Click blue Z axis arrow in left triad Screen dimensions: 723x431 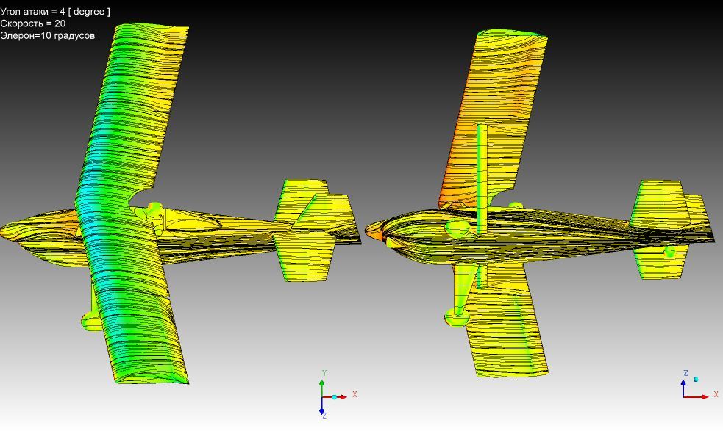click(x=322, y=410)
